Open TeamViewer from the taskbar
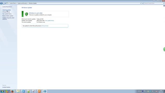 pos(23,91)
